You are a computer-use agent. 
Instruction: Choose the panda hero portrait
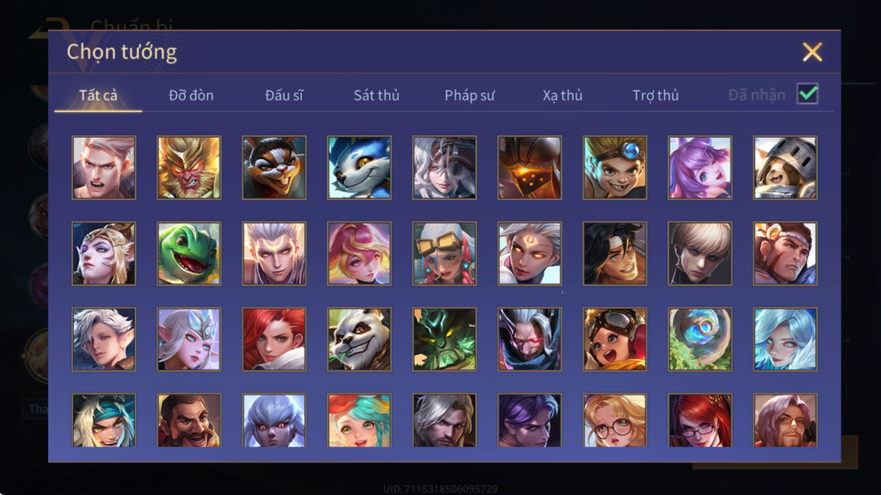pyautogui.click(x=359, y=339)
